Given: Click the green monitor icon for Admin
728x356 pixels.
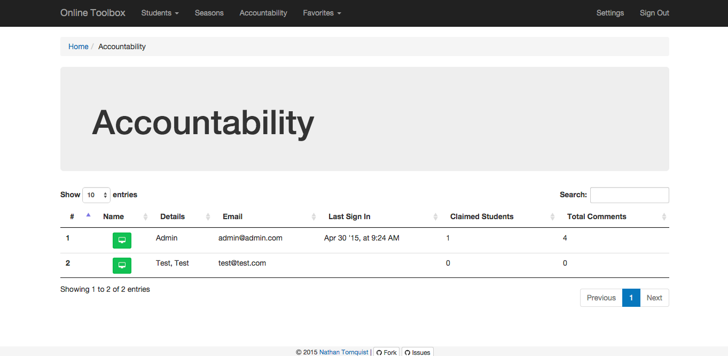Looking at the screenshot, I should point(122,241).
